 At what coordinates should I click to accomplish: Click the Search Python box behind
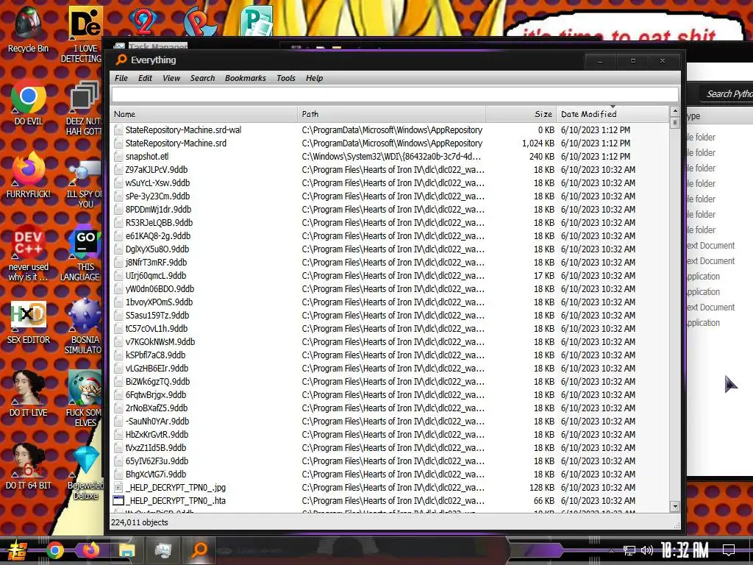(x=725, y=94)
